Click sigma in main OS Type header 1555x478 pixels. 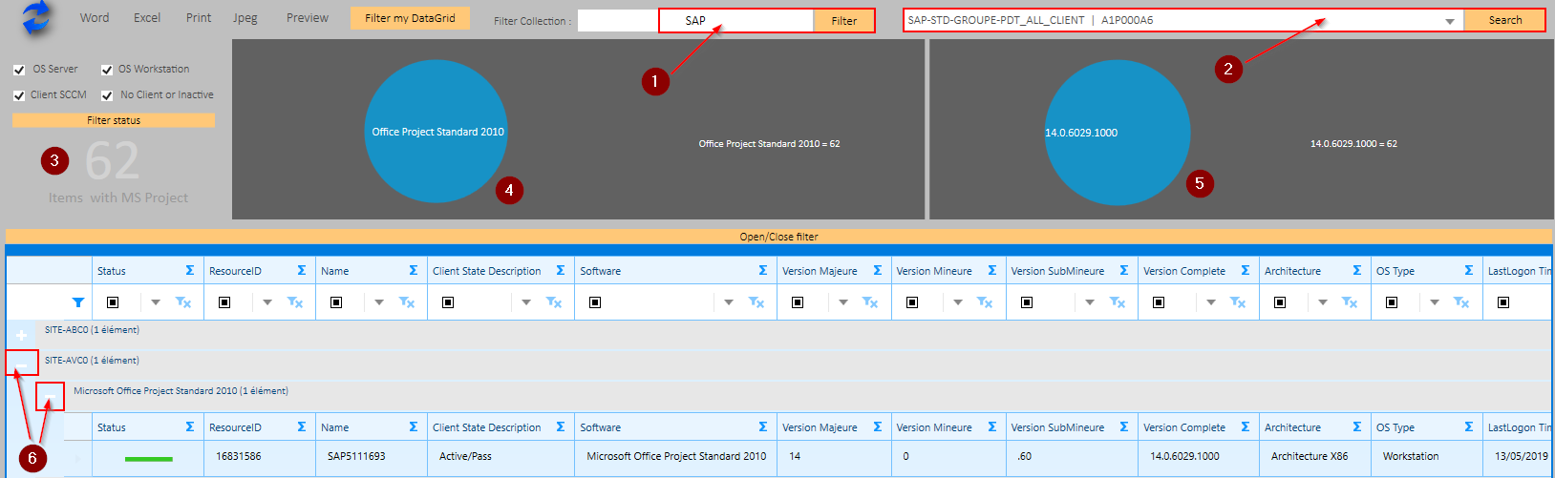[x=1469, y=271]
